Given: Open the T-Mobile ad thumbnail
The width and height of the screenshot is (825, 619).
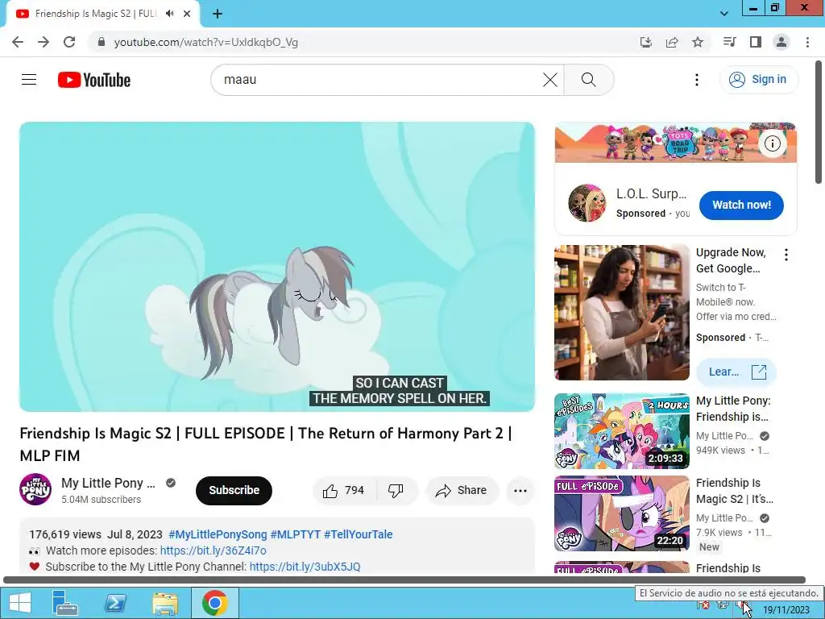Looking at the screenshot, I should [x=622, y=313].
